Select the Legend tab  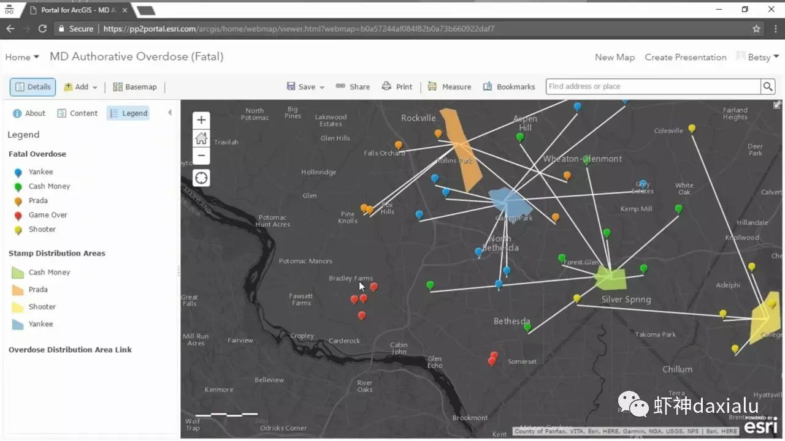point(128,113)
